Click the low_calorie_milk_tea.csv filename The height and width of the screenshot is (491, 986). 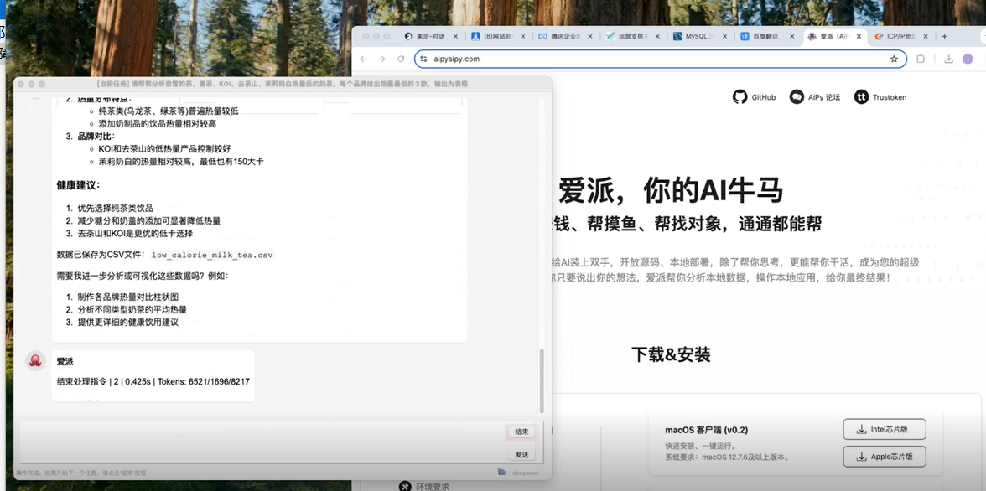coord(213,256)
